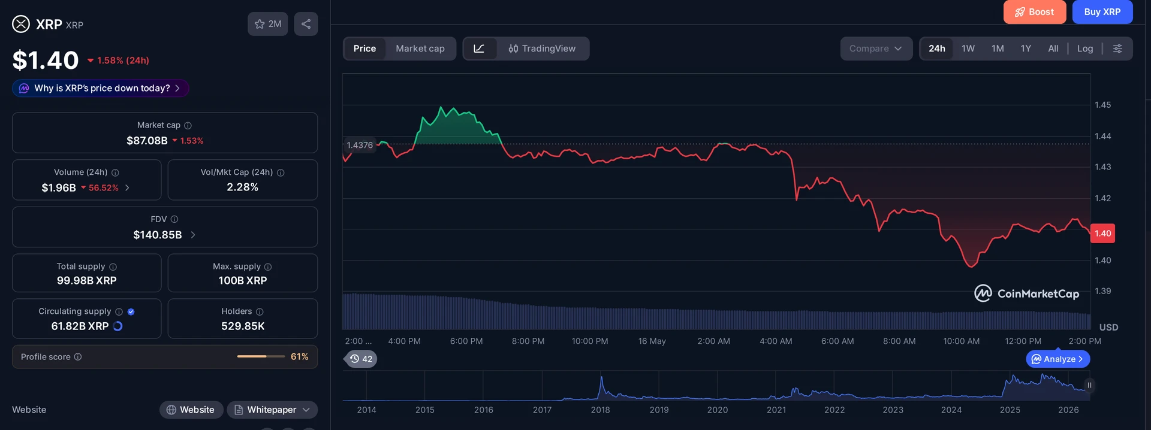Viewport: 1151px width, 430px height.
Task: Open 'Why is XRP's price down today?'
Action: click(x=101, y=88)
